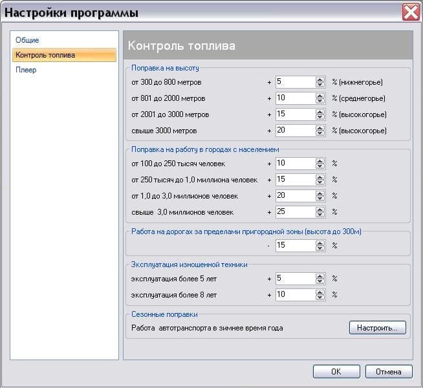Decrease percent for "свыше 3,0 миллионов человек"

pos(320,215)
